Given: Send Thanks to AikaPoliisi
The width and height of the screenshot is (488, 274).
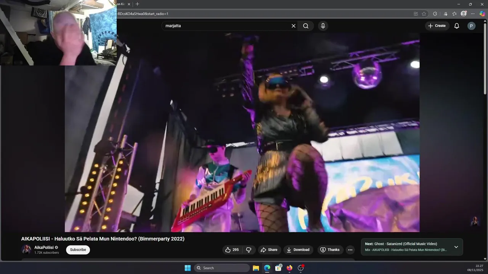Looking at the screenshot, I should coord(330,250).
